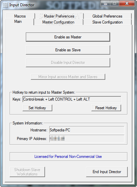Click the Disable Input Director button

[68, 63]
